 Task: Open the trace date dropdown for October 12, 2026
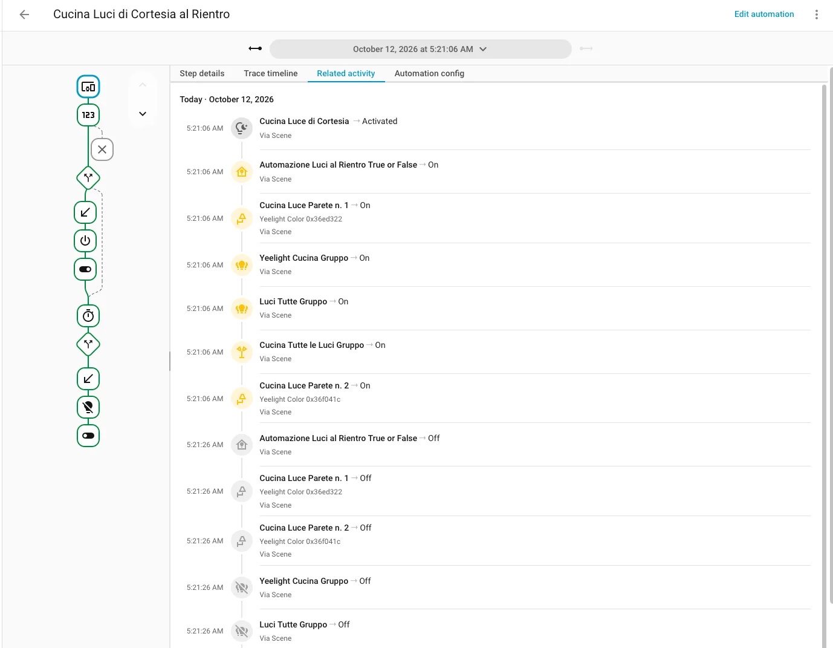[420, 49]
